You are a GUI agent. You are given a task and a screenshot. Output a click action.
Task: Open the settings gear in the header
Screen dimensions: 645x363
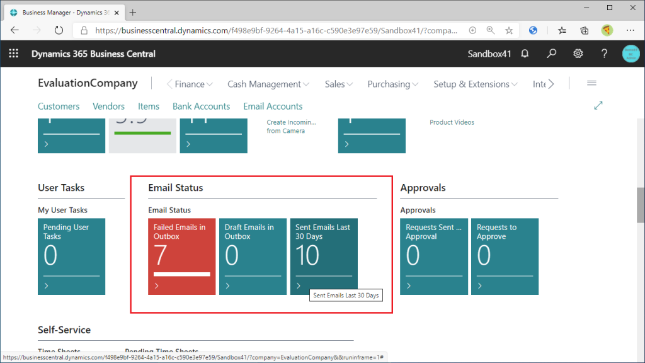point(578,54)
